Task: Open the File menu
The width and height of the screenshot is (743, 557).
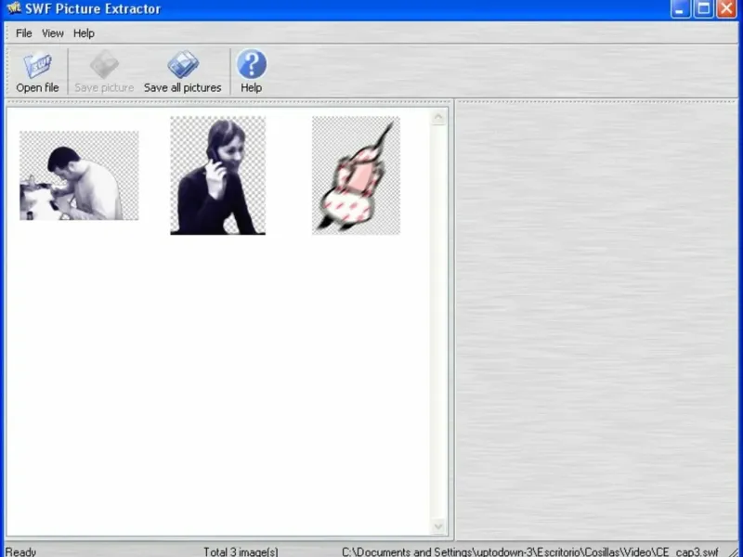Action: coord(24,33)
